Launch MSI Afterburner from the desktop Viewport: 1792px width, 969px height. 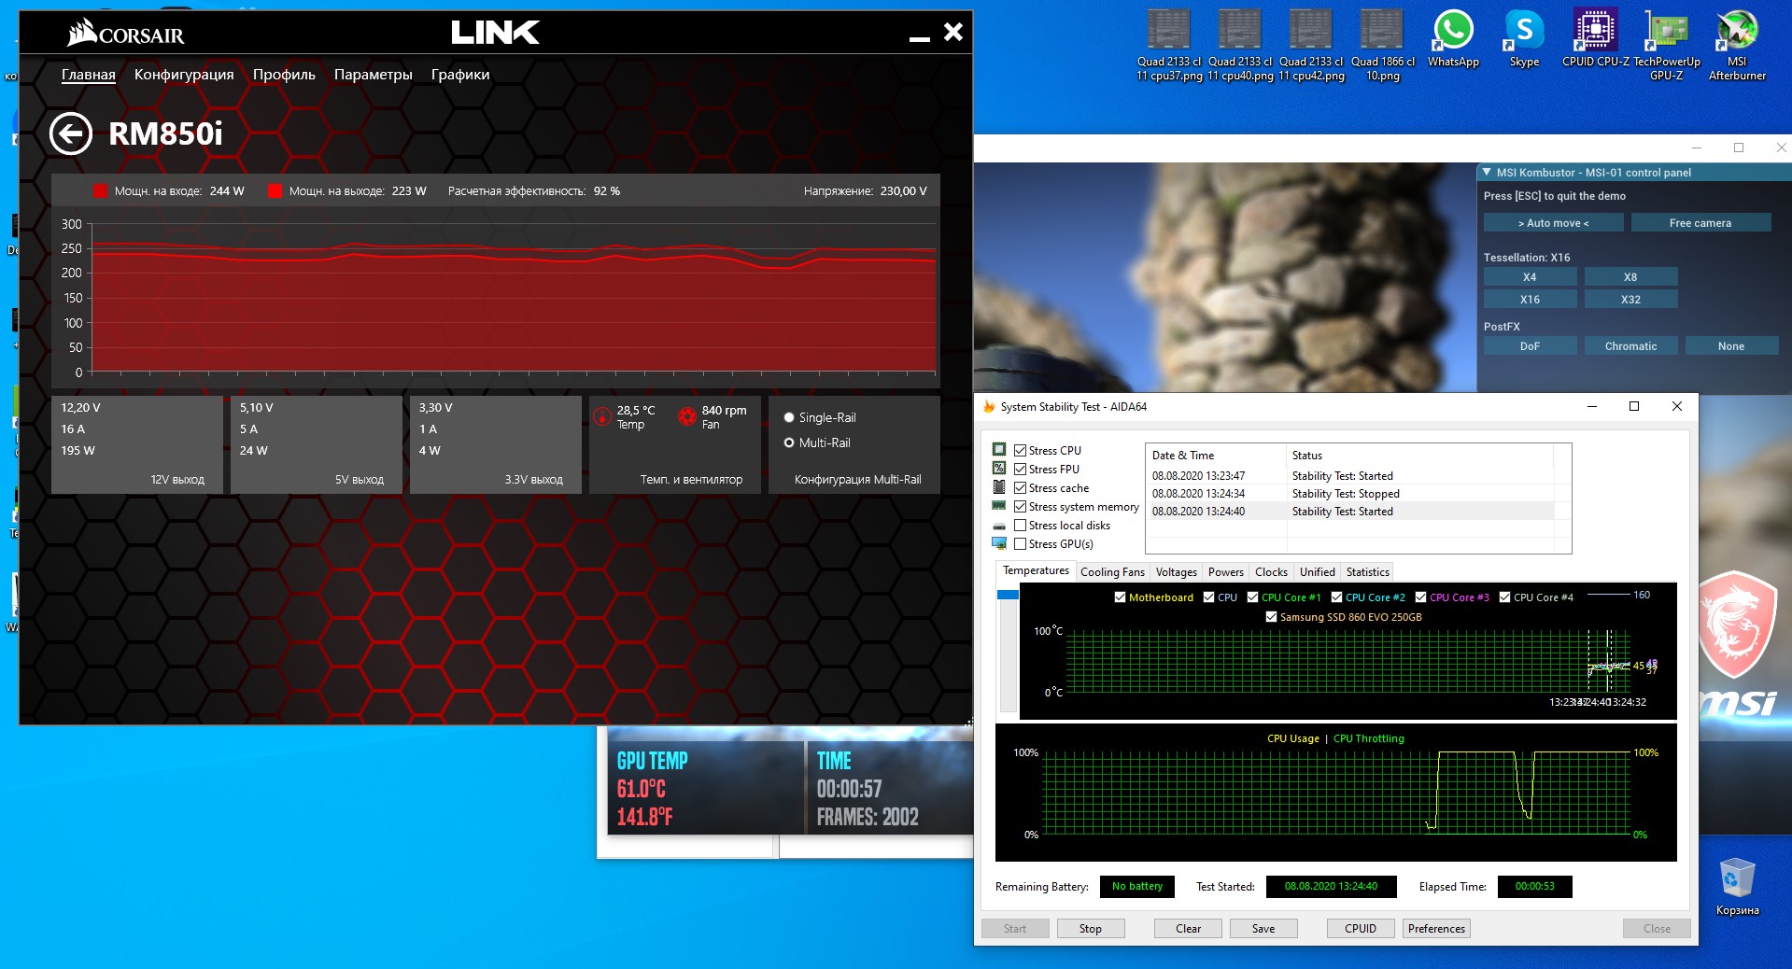(1737, 46)
